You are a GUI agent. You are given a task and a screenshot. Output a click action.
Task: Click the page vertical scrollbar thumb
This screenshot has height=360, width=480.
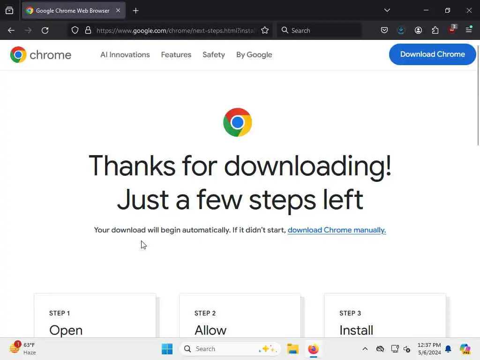coord(478,95)
